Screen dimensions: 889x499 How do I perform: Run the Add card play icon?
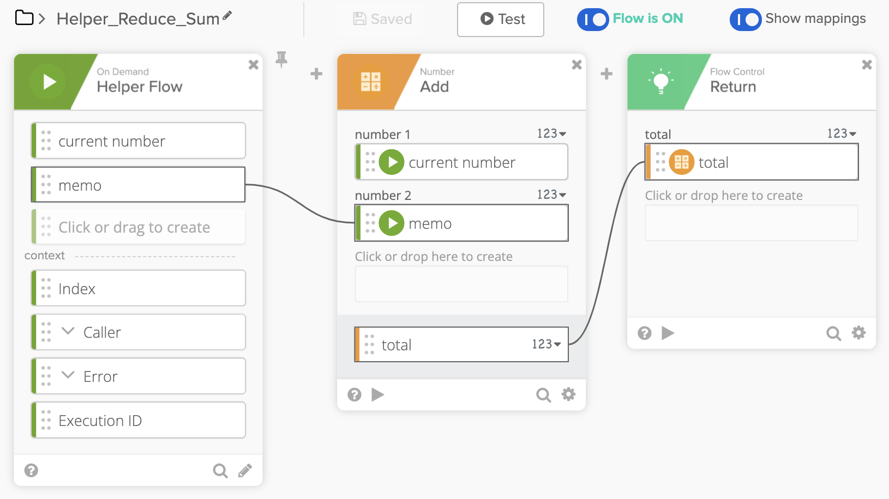[x=377, y=394]
